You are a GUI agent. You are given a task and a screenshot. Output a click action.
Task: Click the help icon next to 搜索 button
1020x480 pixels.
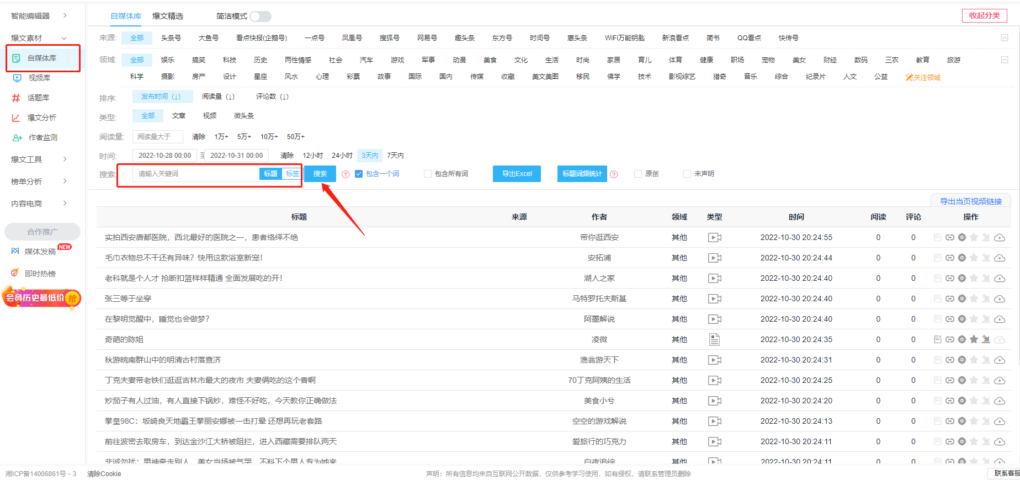346,174
